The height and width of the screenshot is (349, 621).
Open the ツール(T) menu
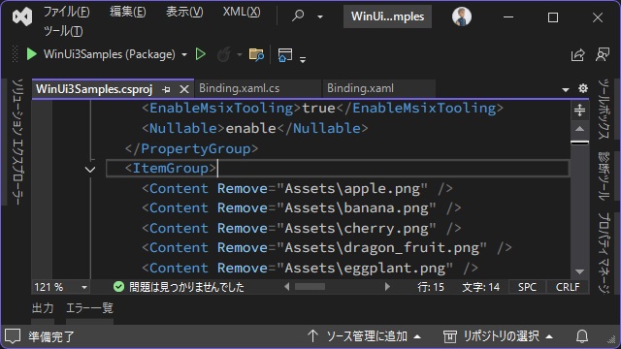point(62,30)
